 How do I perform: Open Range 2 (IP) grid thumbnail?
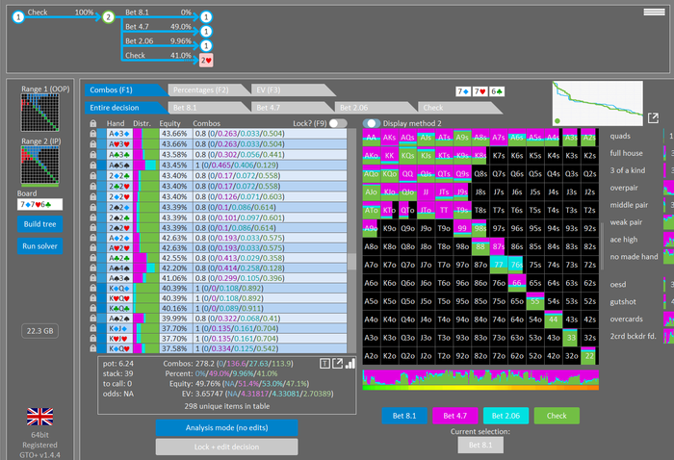[x=40, y=166]
